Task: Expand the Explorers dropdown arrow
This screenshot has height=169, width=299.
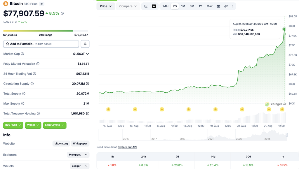Action: [86, 155]
